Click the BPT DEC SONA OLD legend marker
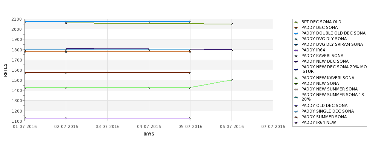The image size is (367, 161). [296, 22]
